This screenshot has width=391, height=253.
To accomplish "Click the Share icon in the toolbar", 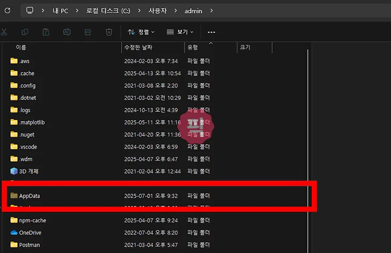I will [88, 32].
